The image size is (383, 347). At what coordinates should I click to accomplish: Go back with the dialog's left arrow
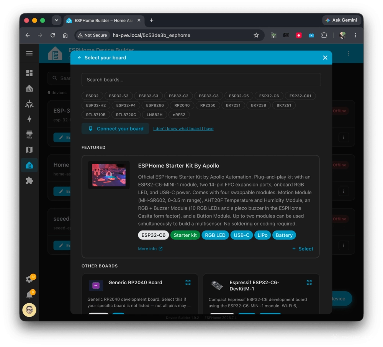(x=79, y=57)
